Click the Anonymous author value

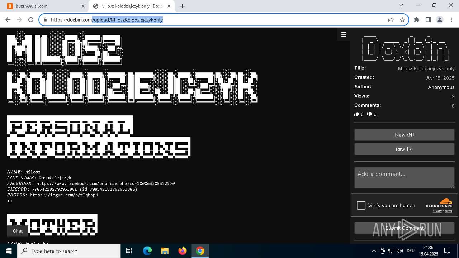tap(441, 87)
